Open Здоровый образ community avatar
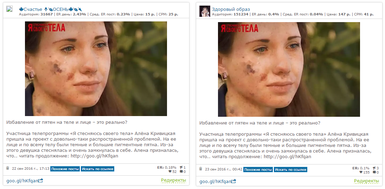The height and width of the screenshot is (189, 385). click(x=205, y=11)
